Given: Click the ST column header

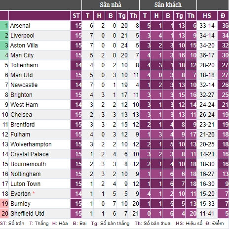Looking at the screenshot, I should coord(76,16).
